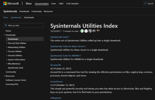Open the Documentation tab

(42, 3)
